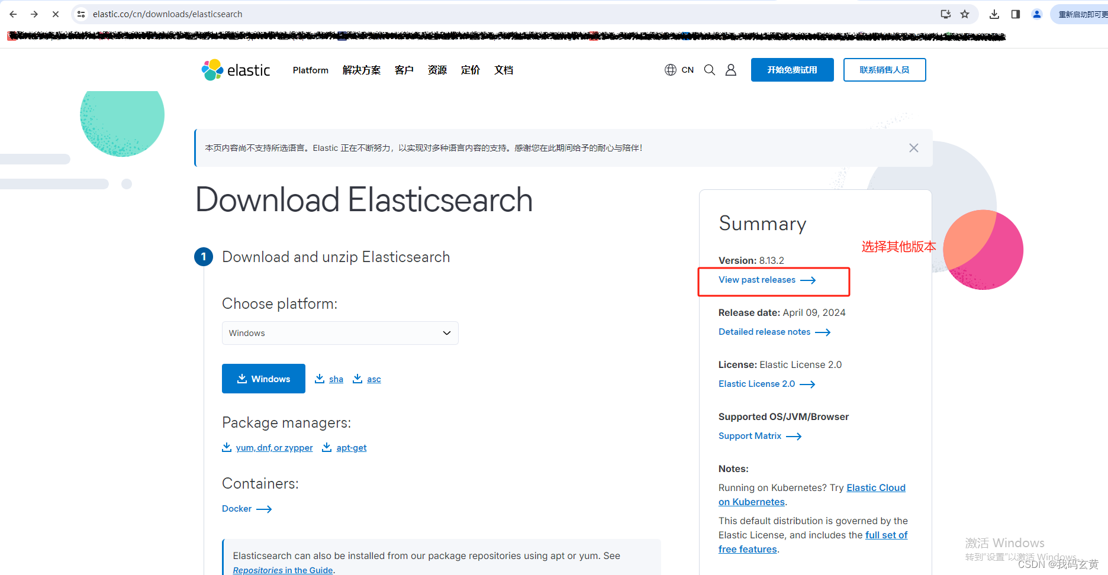Viewport: 1108px width, 575px height.
Task: Open the Platform menu
Action: click(x=311, y=70)
